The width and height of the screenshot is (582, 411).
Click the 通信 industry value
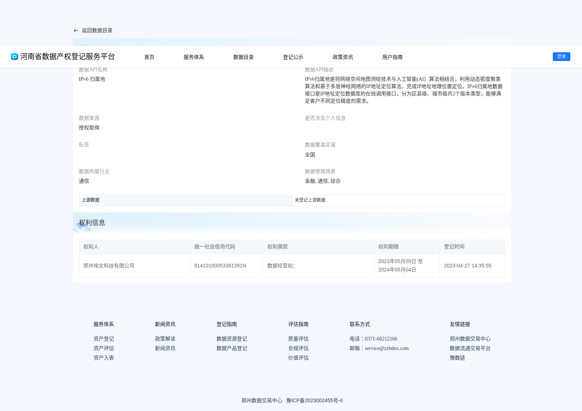click(x=84, y=181)
